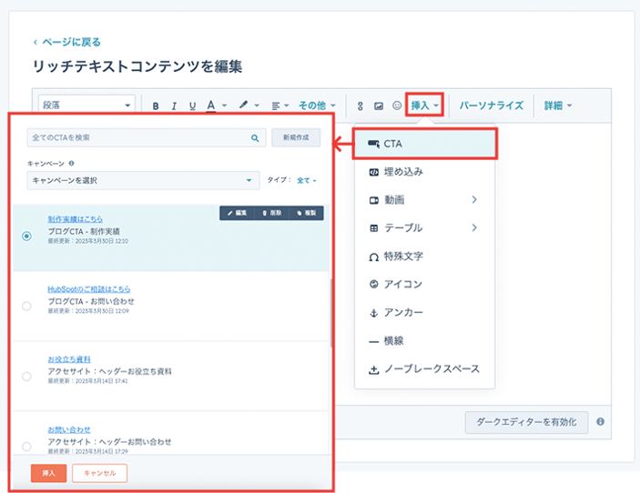Select 横線 from insert menu
Viewport: 640px width, 493px height.
click(x=425, y=341)
